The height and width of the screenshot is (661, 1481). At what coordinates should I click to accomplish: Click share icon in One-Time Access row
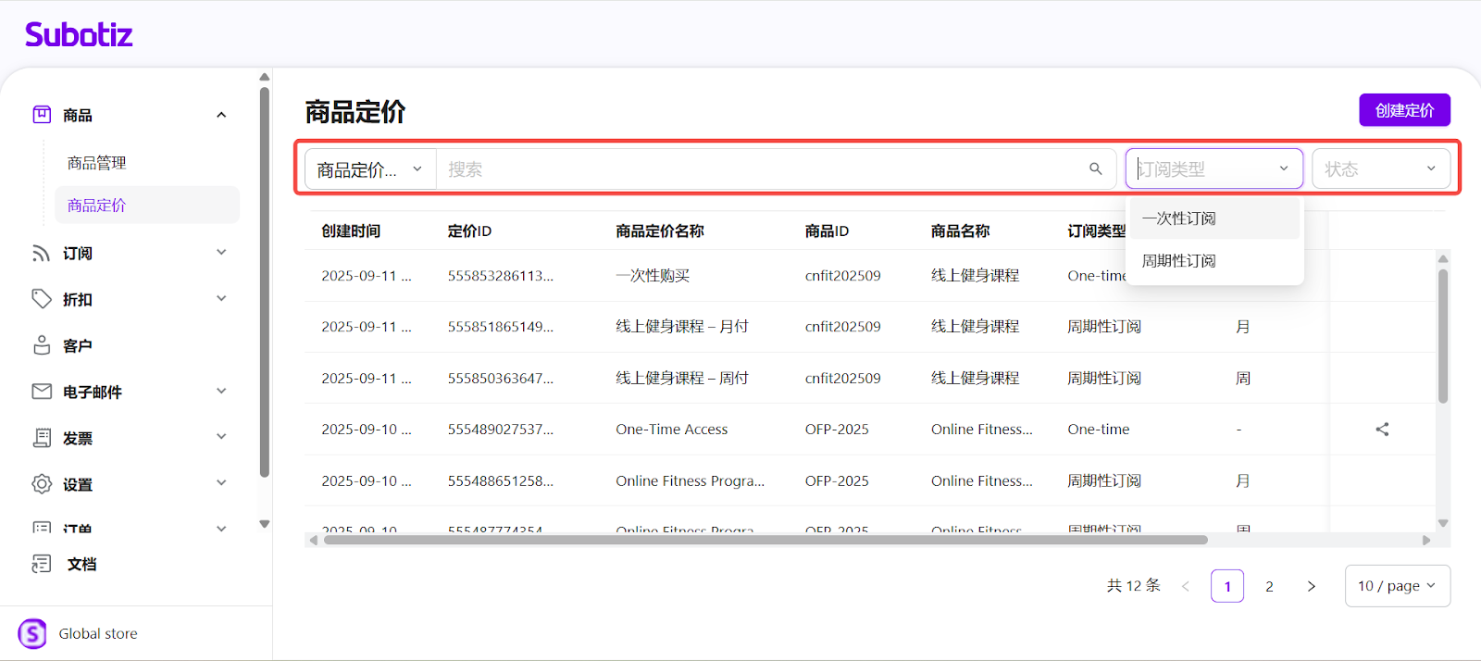click(x=1382, y=430)
